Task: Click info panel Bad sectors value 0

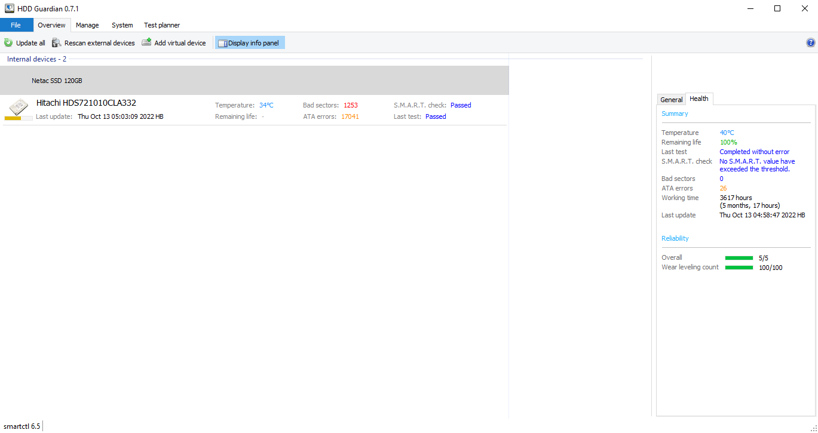Action: 721,179
